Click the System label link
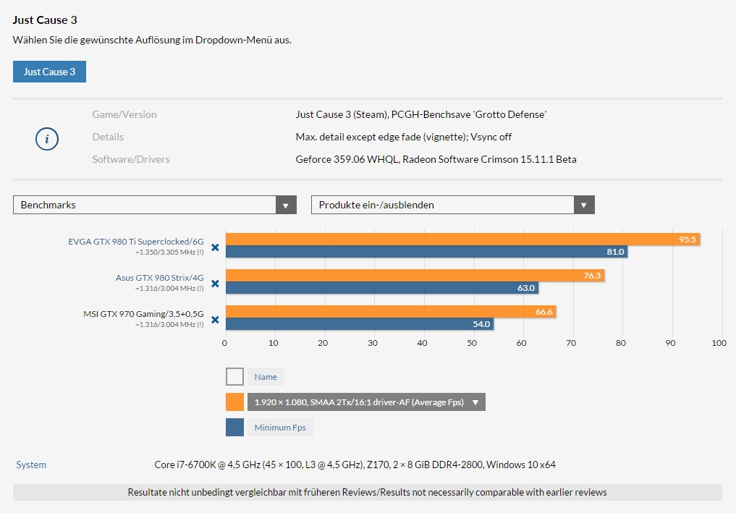 pyautogui.click(x=31, y=465)
